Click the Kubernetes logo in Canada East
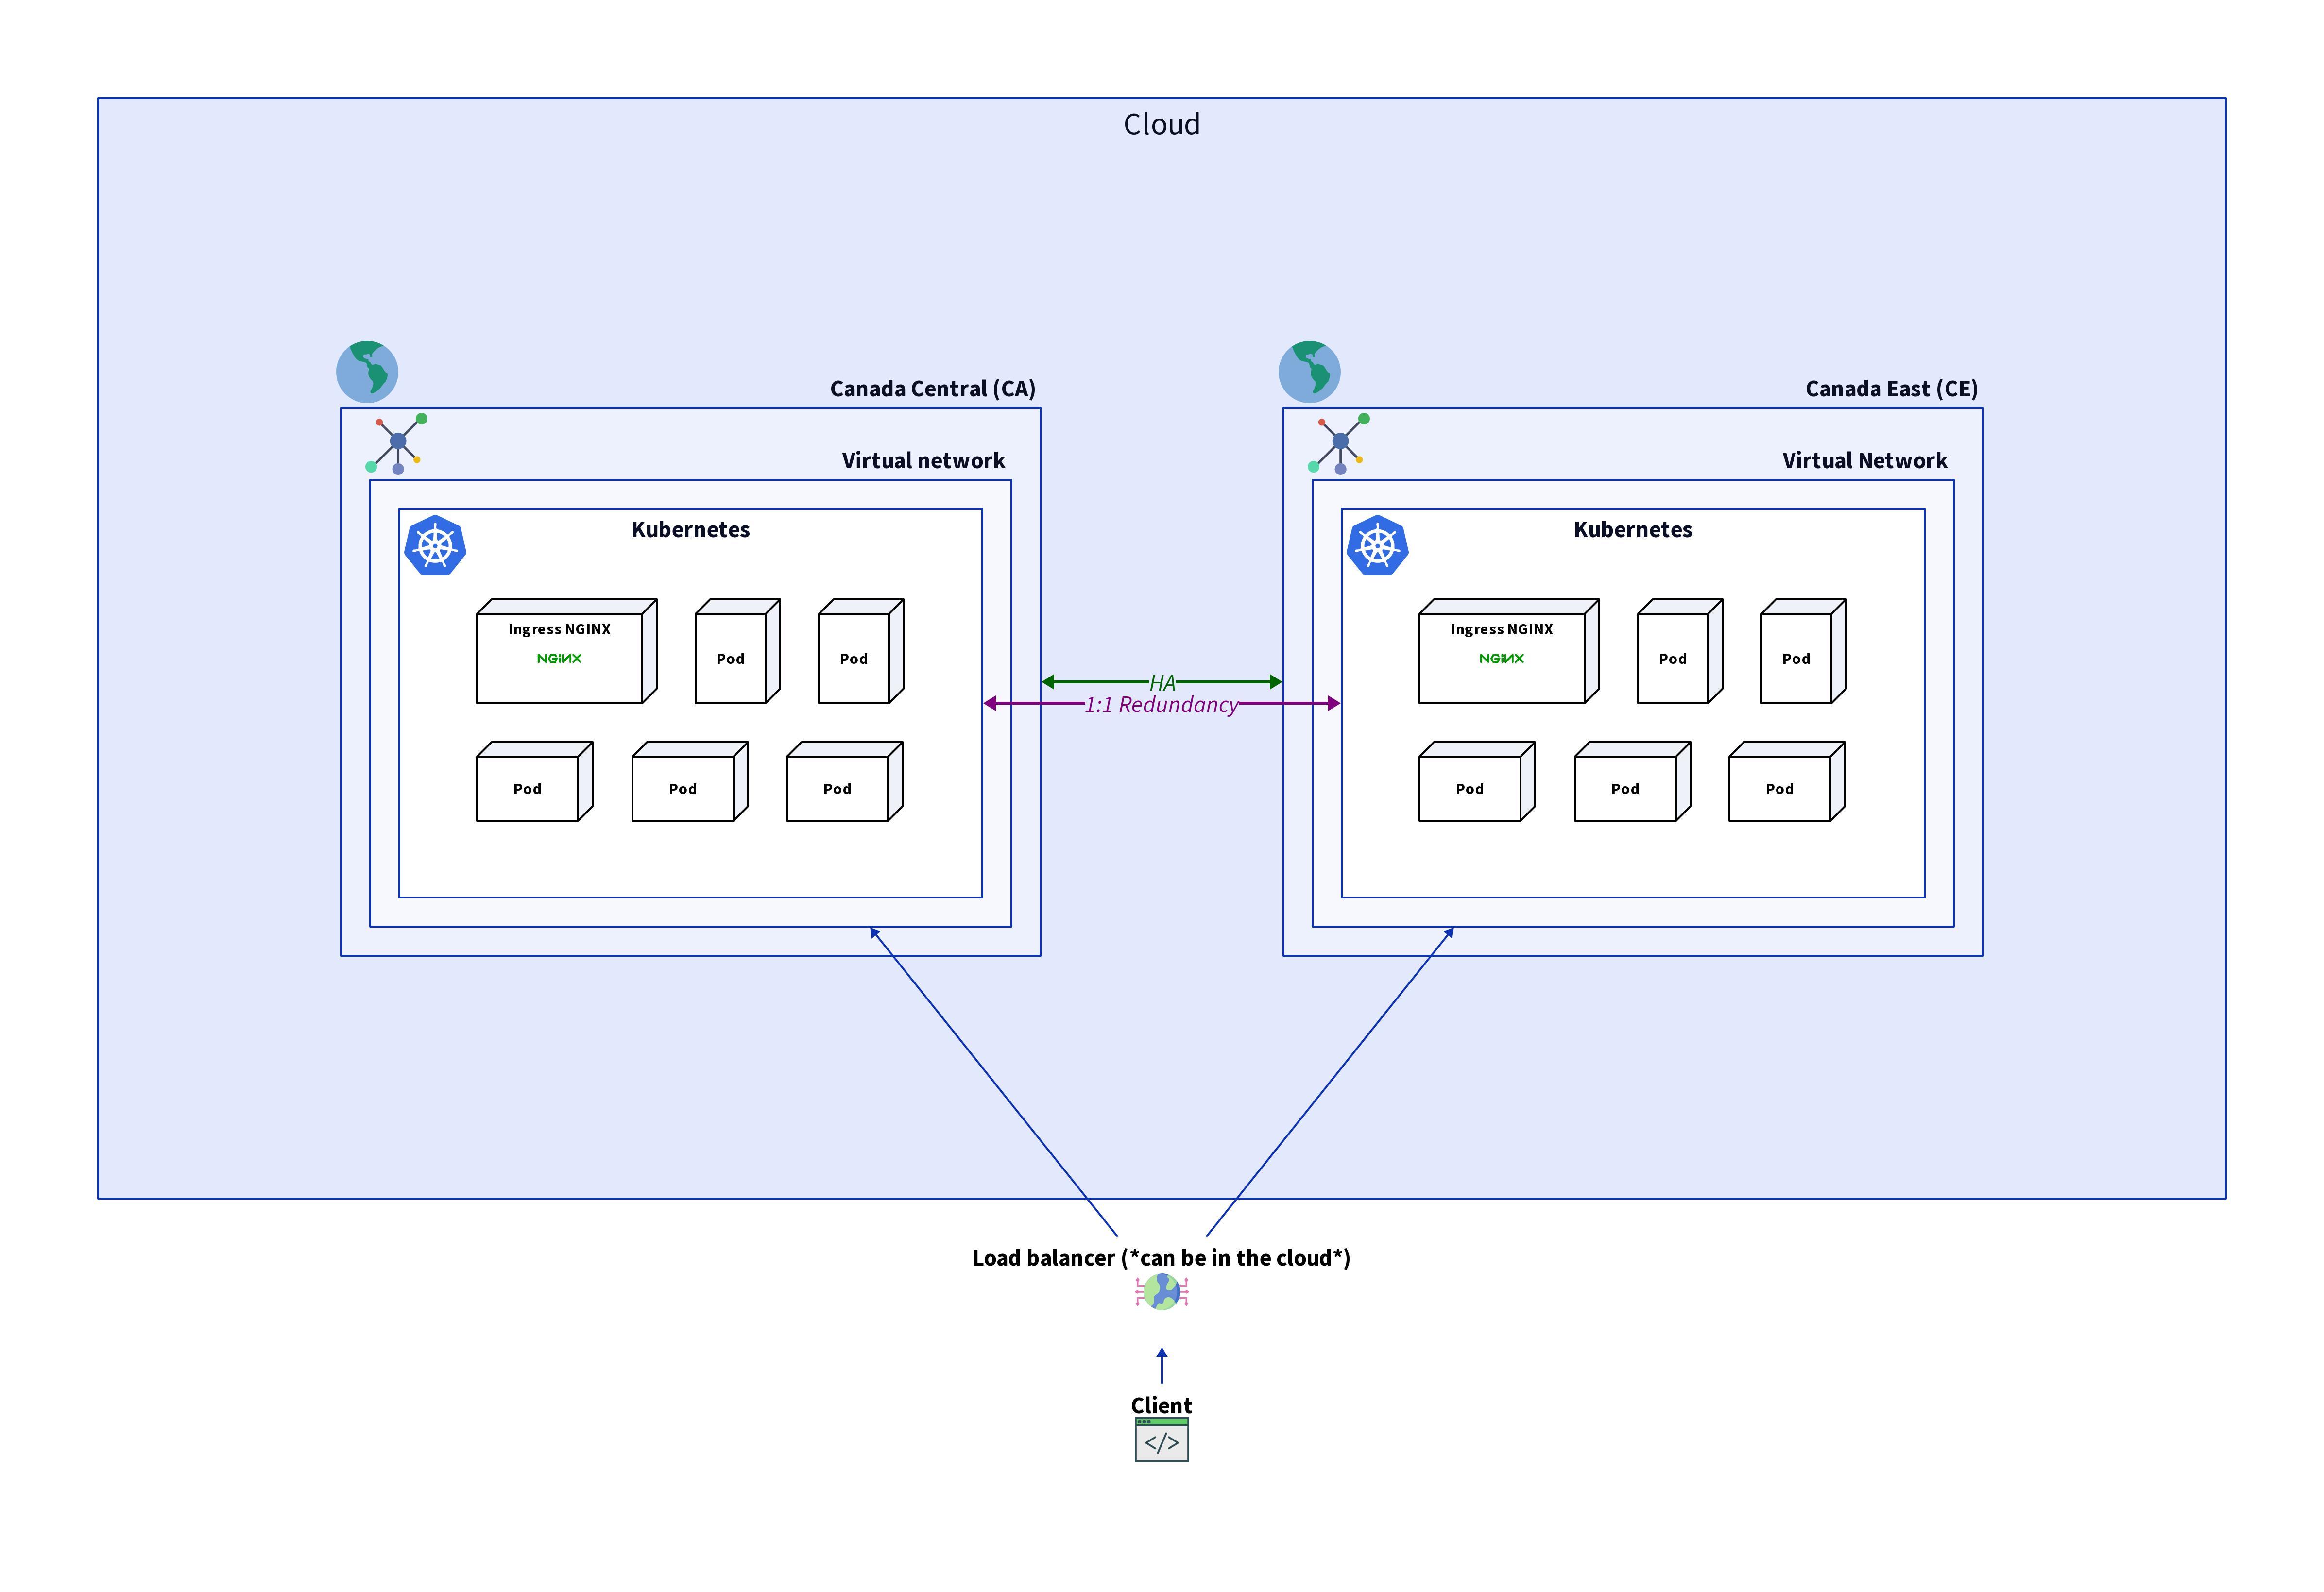This screenshot has height=1592, width=2324. (x=1377, y=545)
